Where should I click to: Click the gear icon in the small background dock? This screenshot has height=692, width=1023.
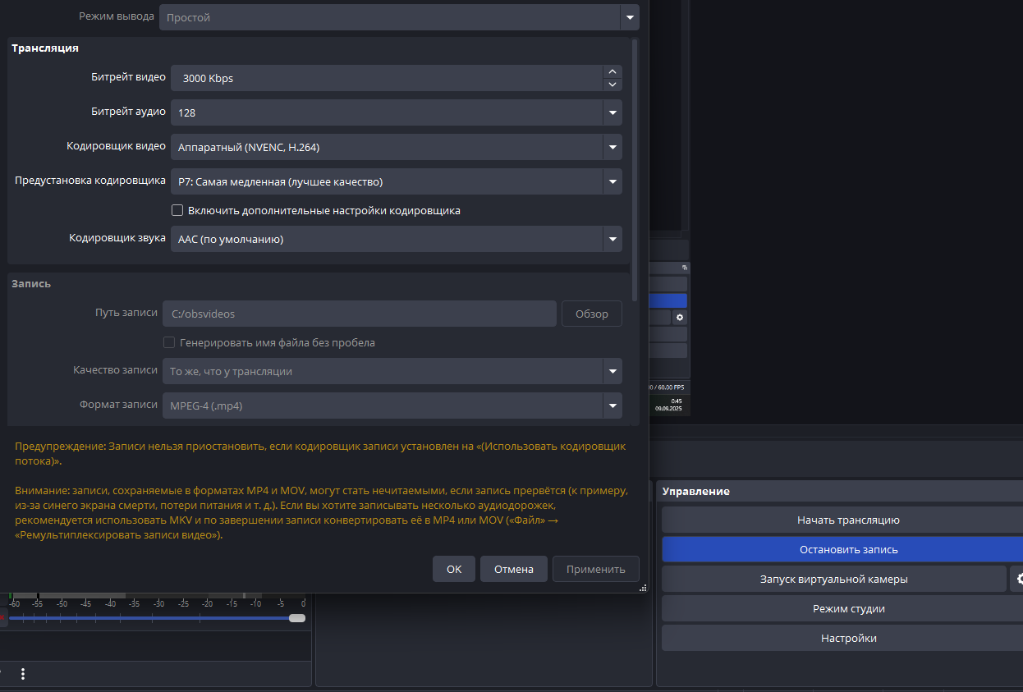pyautogui.click(x=679, y=317)
